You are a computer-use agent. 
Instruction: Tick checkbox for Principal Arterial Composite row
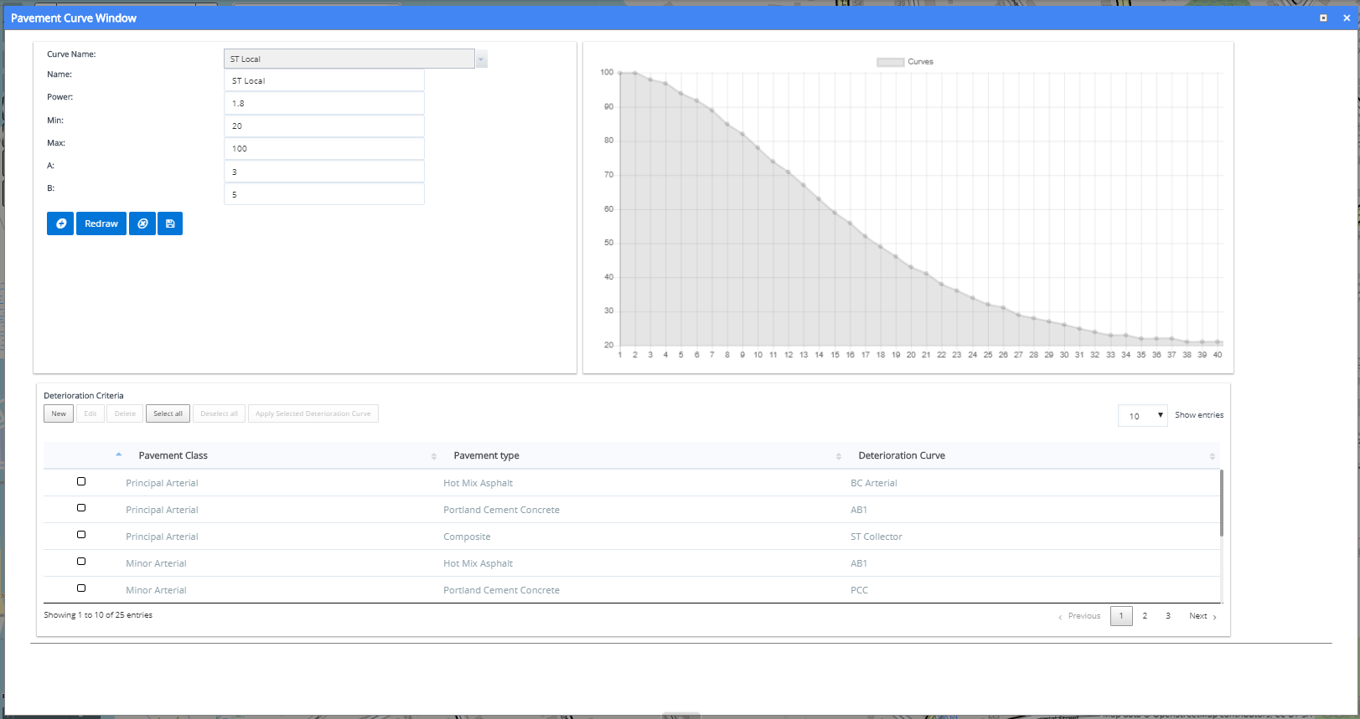click(x=81, y=535)
